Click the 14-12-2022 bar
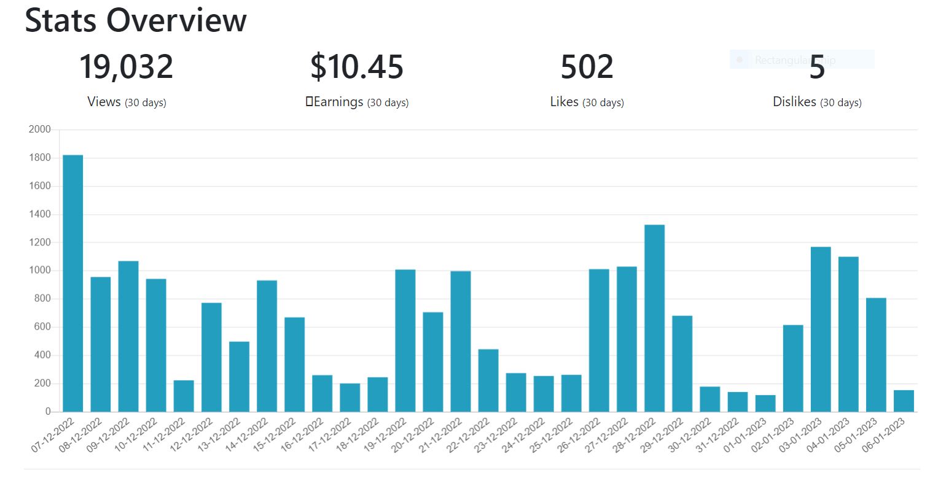Viewport: 938px width, 478px height. [x=267, y=346]
